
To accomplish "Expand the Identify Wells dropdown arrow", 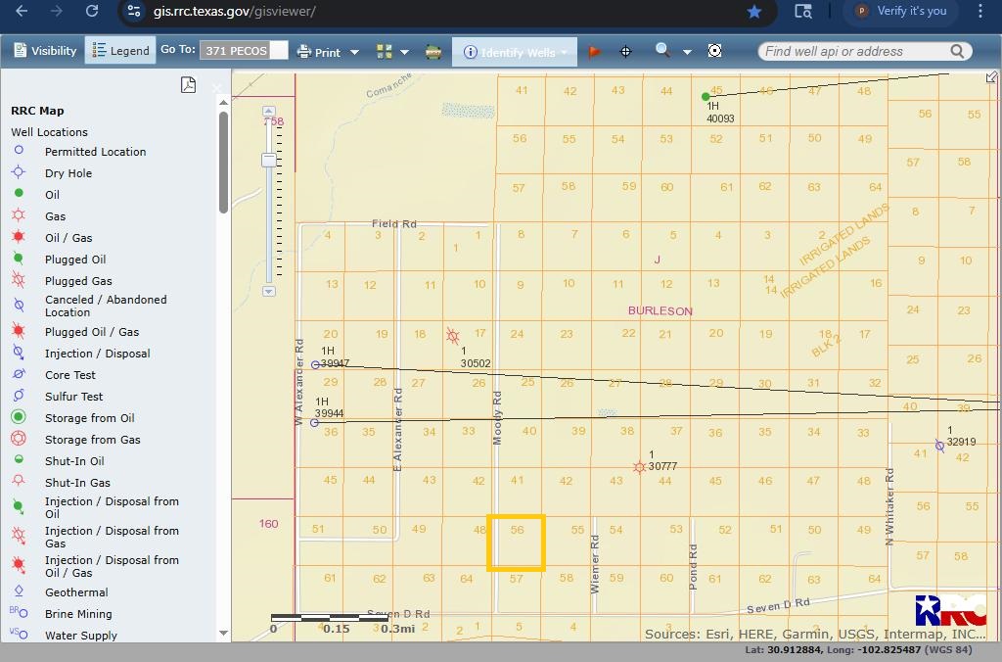I will (x=565, y=52).
